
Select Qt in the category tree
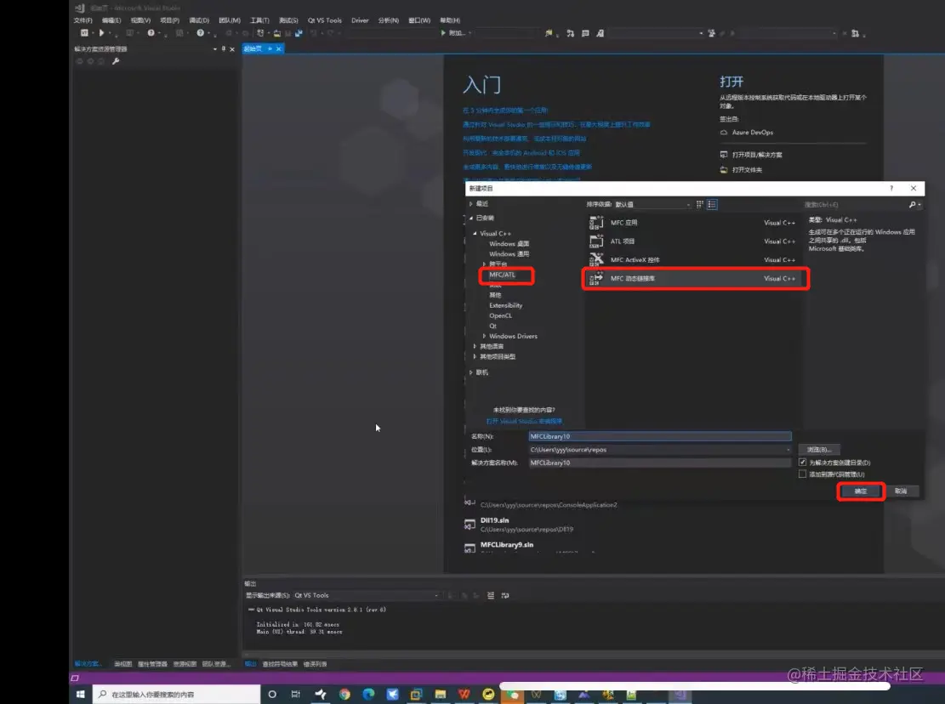click(493, 326)
